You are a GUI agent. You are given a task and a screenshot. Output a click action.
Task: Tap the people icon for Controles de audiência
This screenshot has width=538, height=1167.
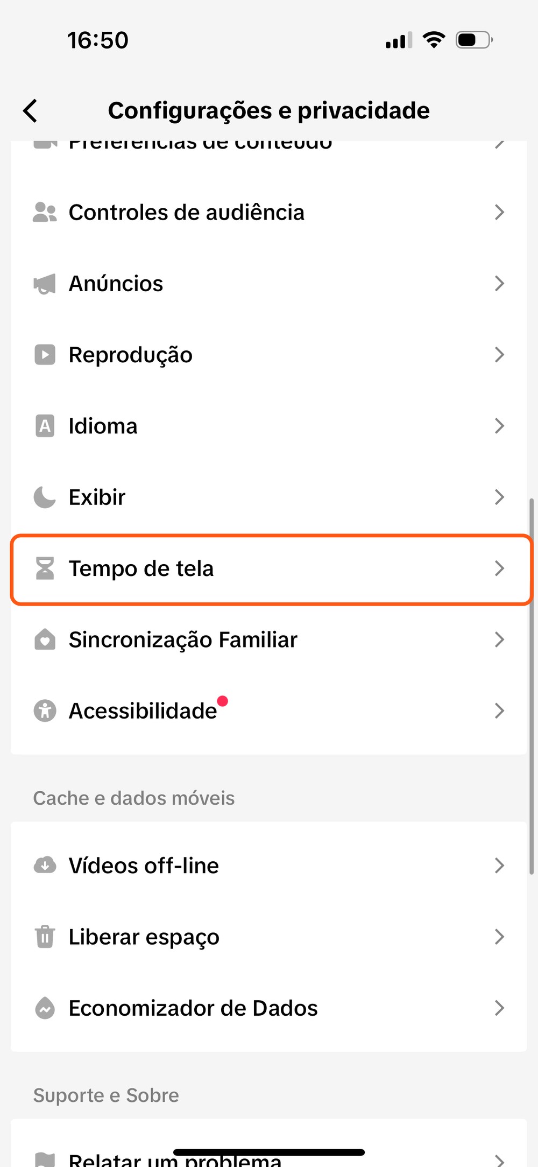pos(45,212)
